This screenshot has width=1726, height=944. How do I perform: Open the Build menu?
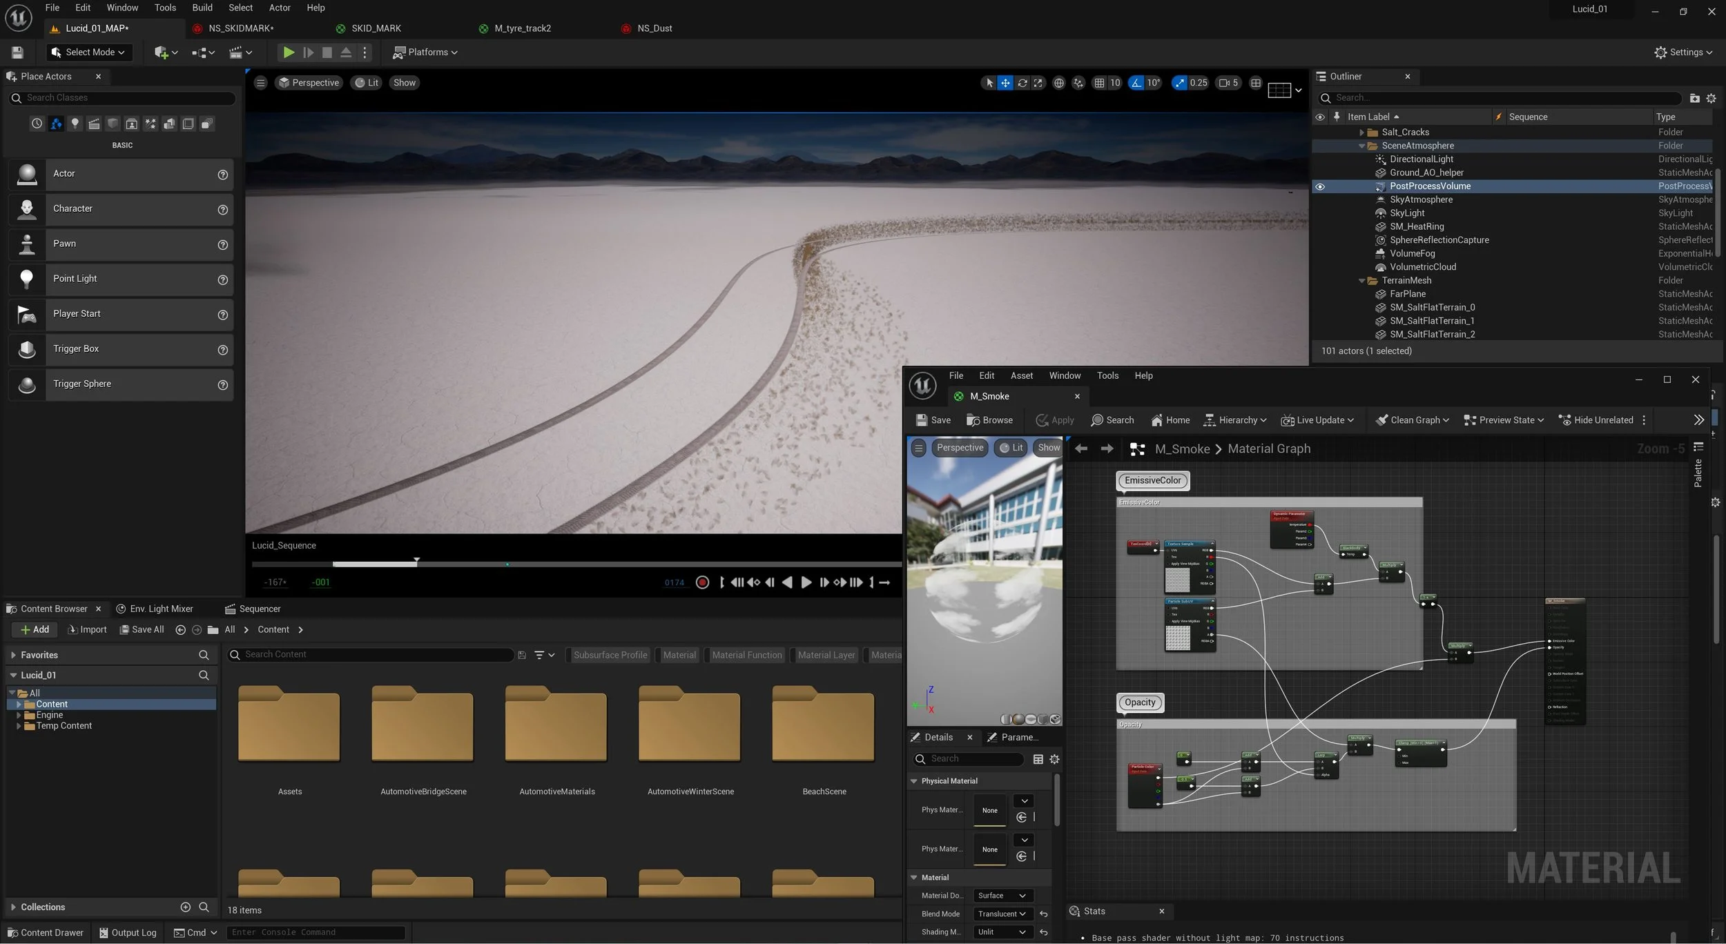coord(202,8)
